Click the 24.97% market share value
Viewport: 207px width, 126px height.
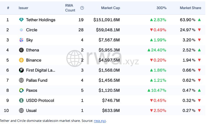pos(188,30)
